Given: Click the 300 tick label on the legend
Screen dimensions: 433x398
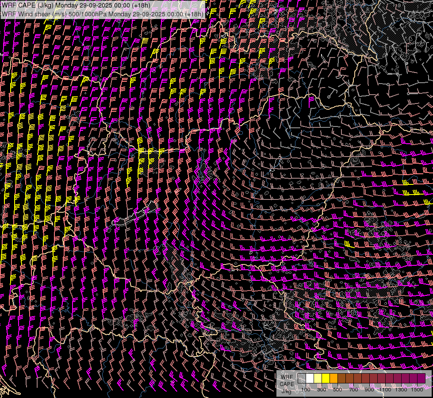Looking at the screenshot, I should [322, 390].
